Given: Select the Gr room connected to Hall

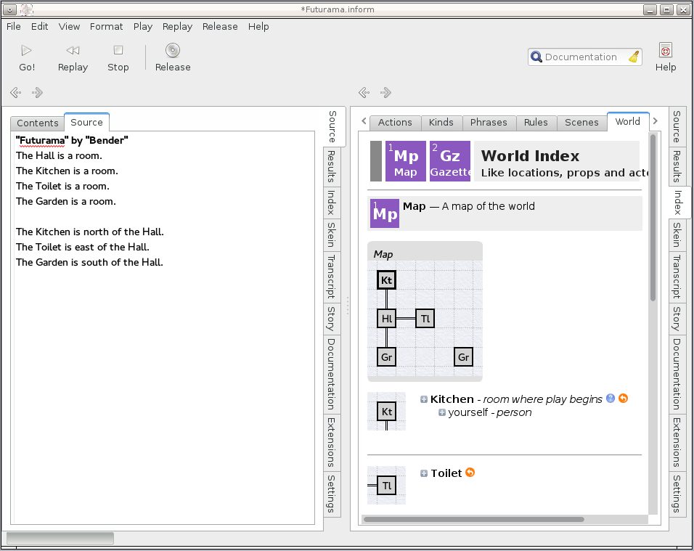Looking at the screenshot, I should [x=386, y=357].
